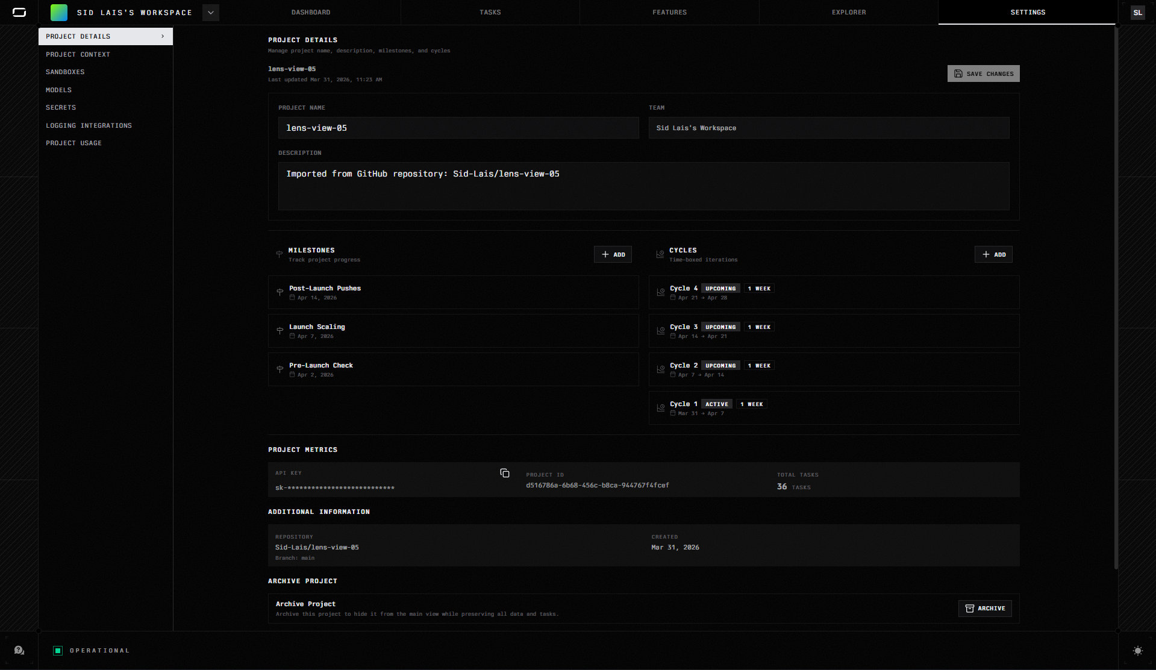Viewport: 1156px width, 670px height.
Task: Click the Branch: main text
Action: (x=295, y=558)
